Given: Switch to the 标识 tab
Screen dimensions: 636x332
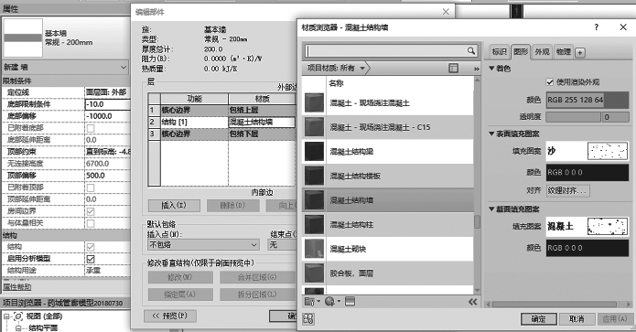Looking at the screenshot, I should (x=500, y=52).
